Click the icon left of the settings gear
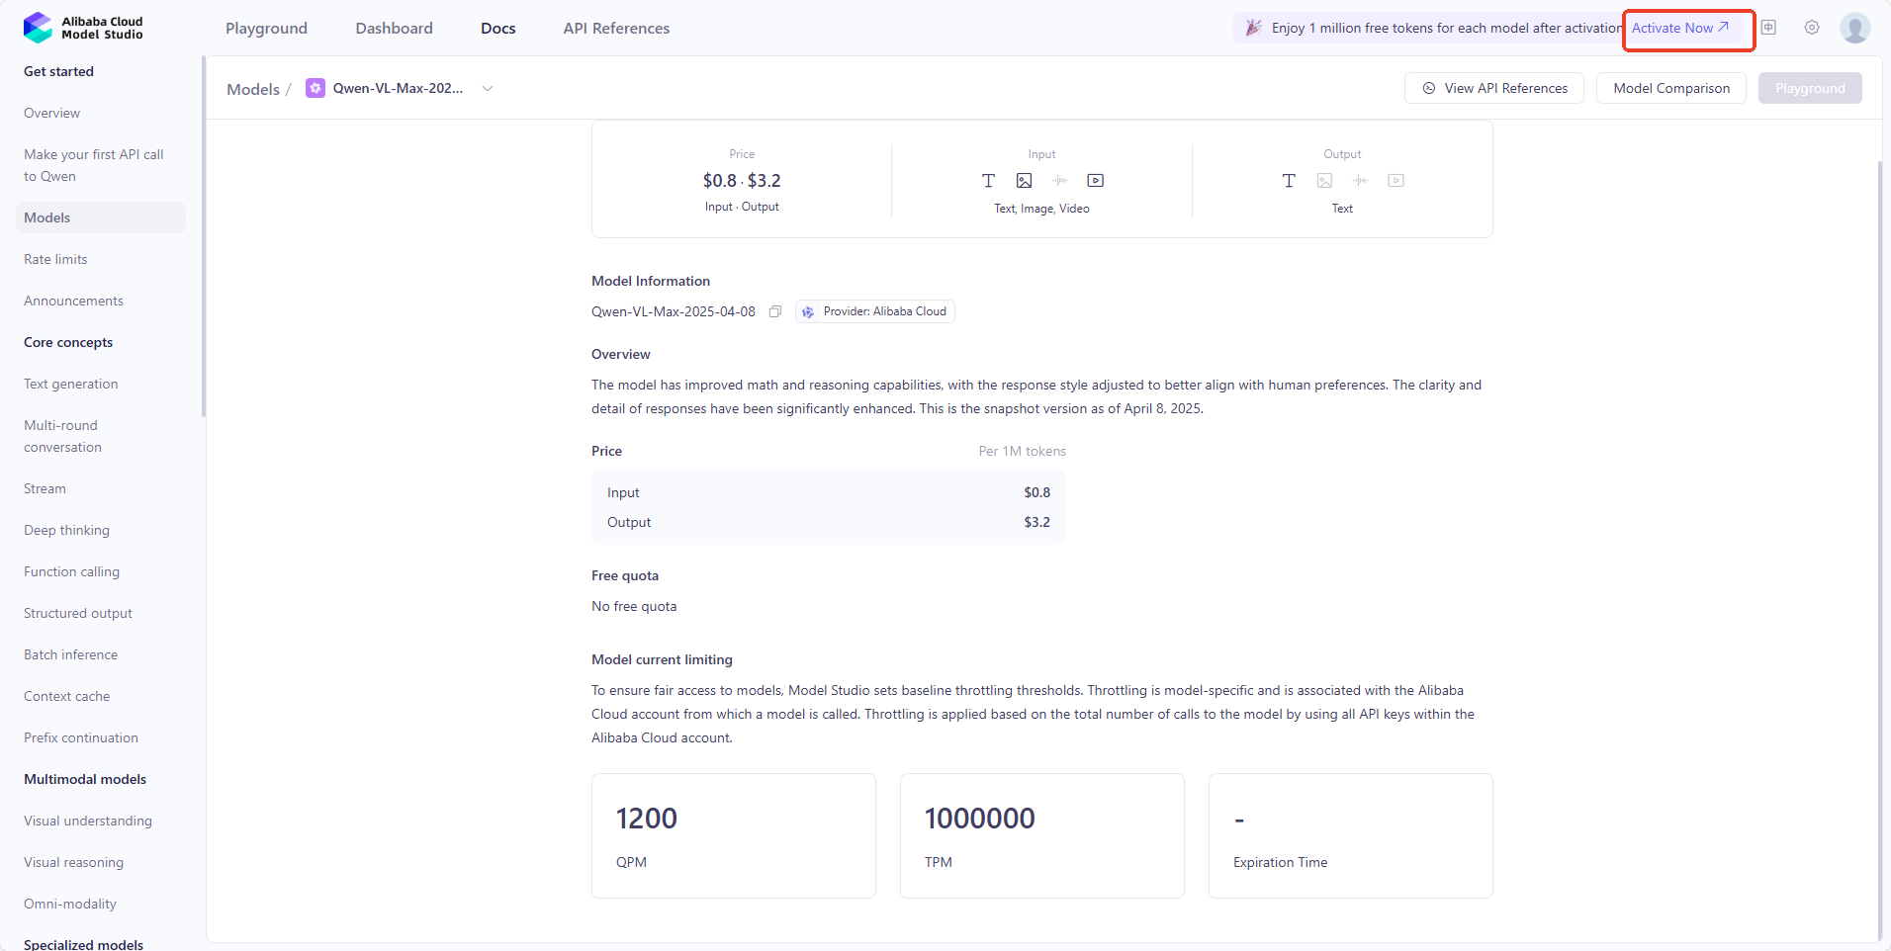The image size is (1891, 951). tap(1768, 28)
